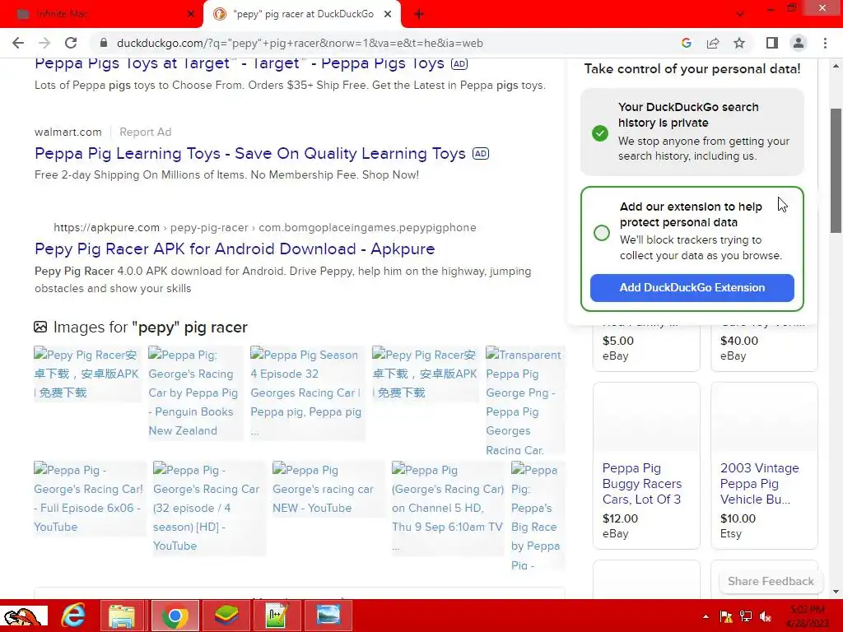Open Chrome's three-dot menu
This screenshot has width=843, height=632.
click(x=825, y=43)
